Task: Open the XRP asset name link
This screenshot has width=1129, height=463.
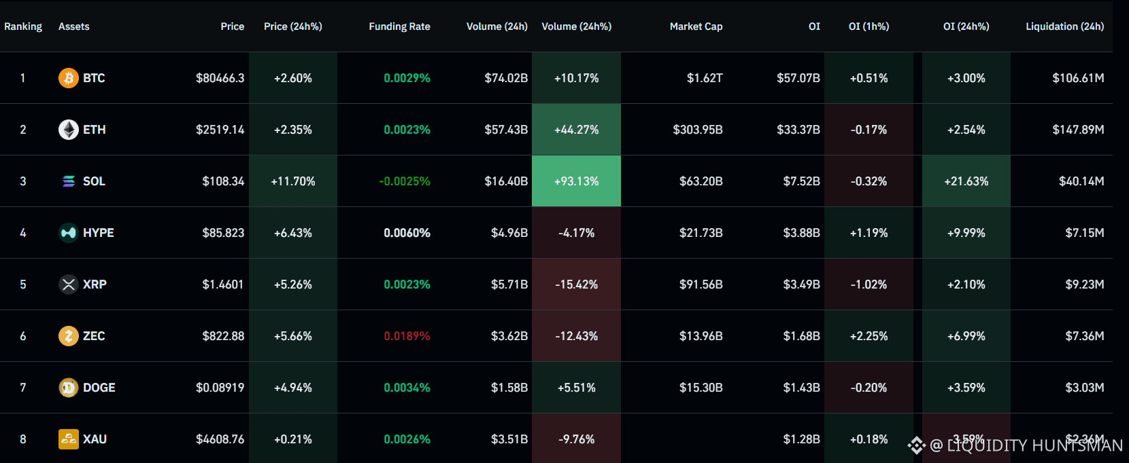Action: [x=95, y=284]
